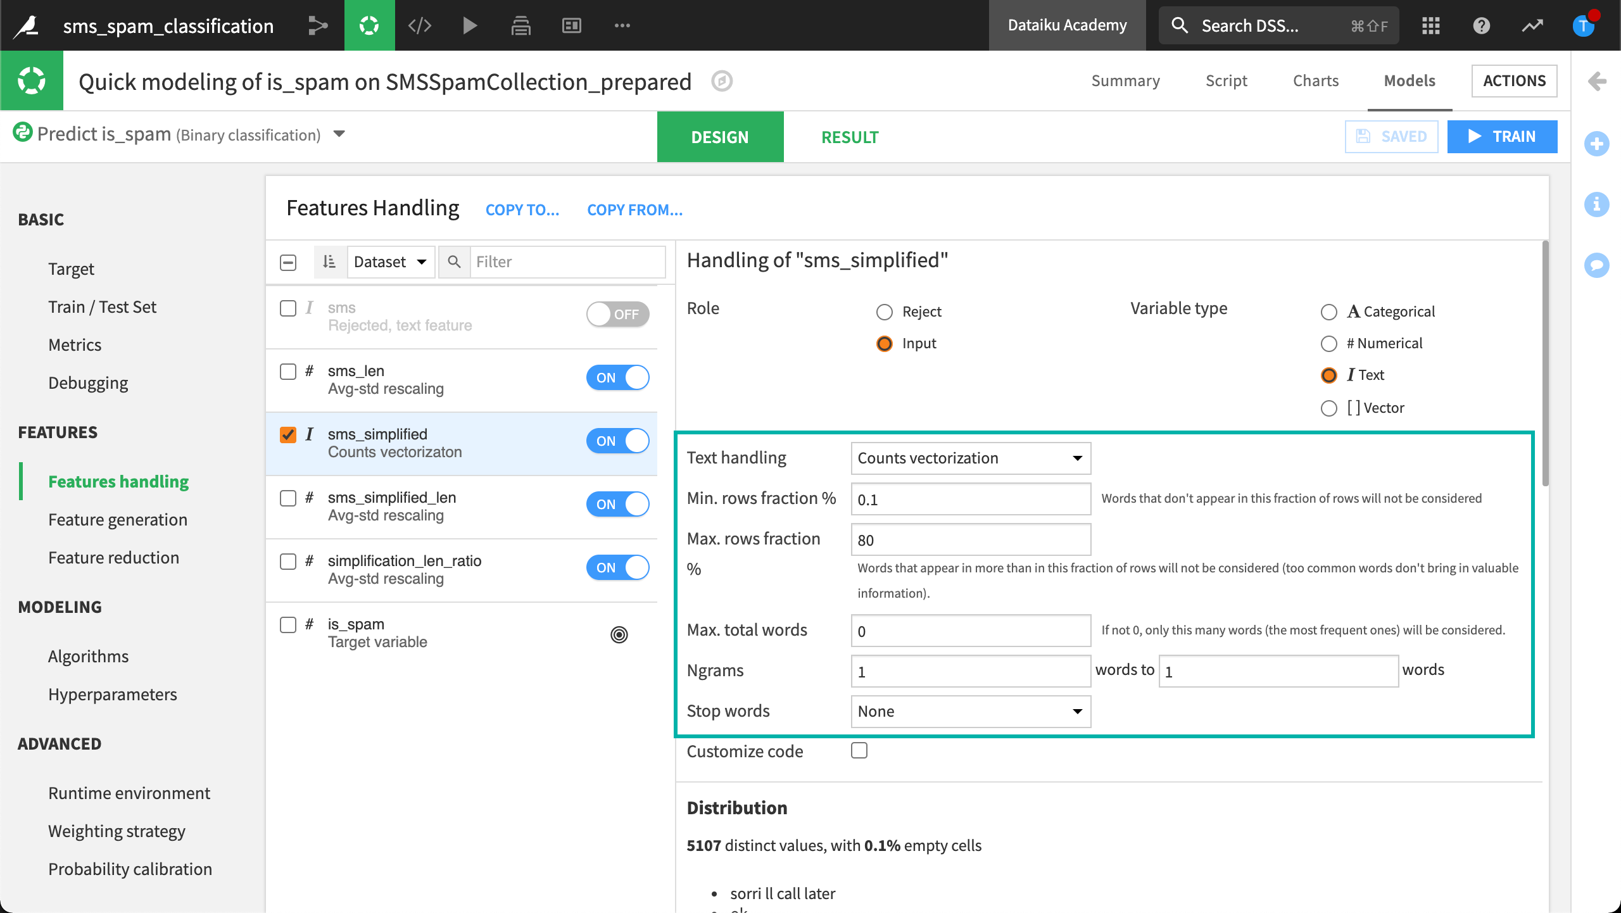This screenshot has height=913, width=1621.
Task: Click the TRAIN button
Action: pyautogui.click(x=1502, y=137)
